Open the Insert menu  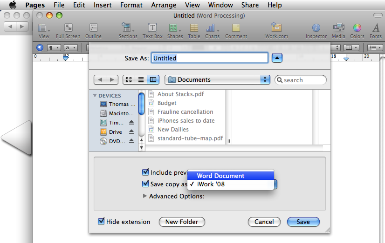(103, 5)
